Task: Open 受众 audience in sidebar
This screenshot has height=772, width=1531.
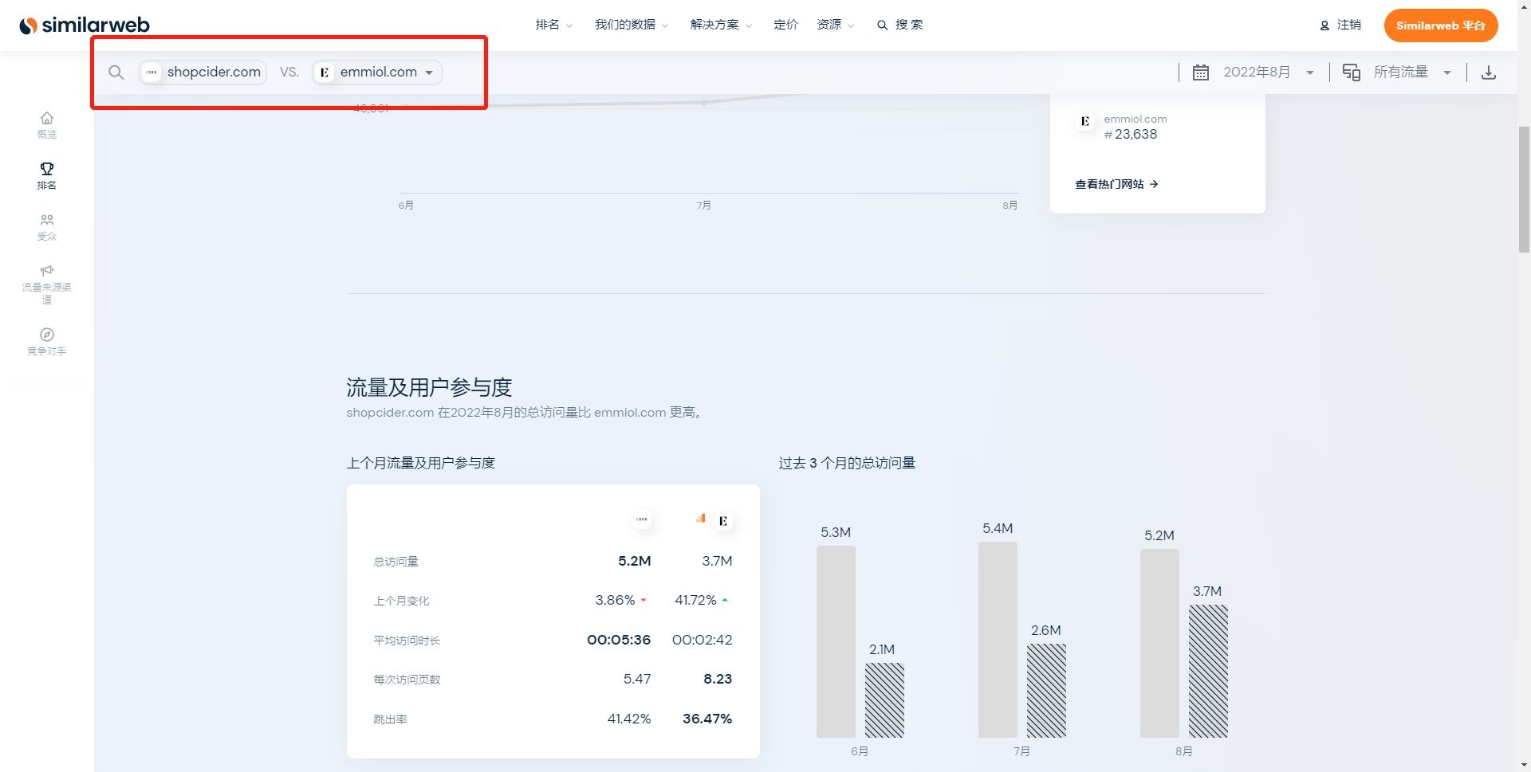Action: pyautogui.click(x=47, y=227)
